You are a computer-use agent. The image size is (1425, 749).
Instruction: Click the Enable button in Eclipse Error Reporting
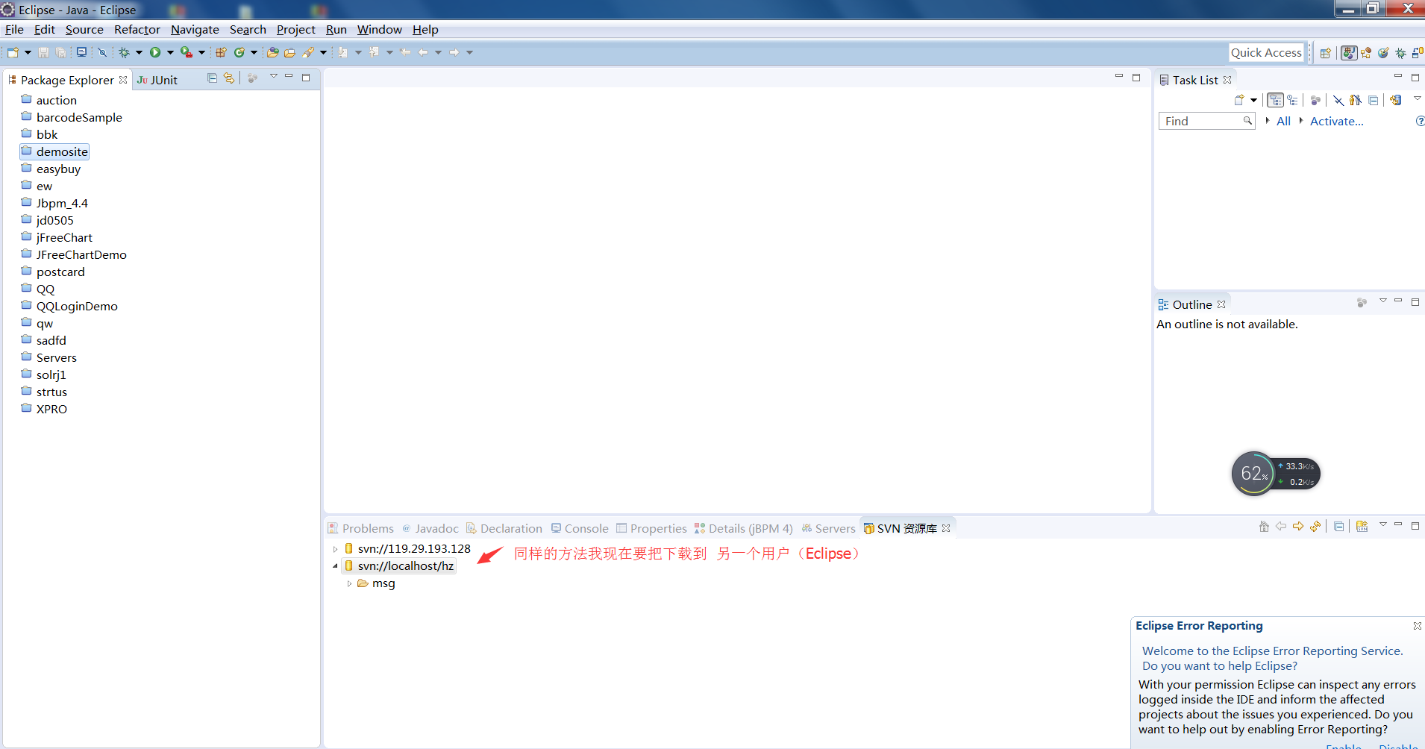(1344, 745)
